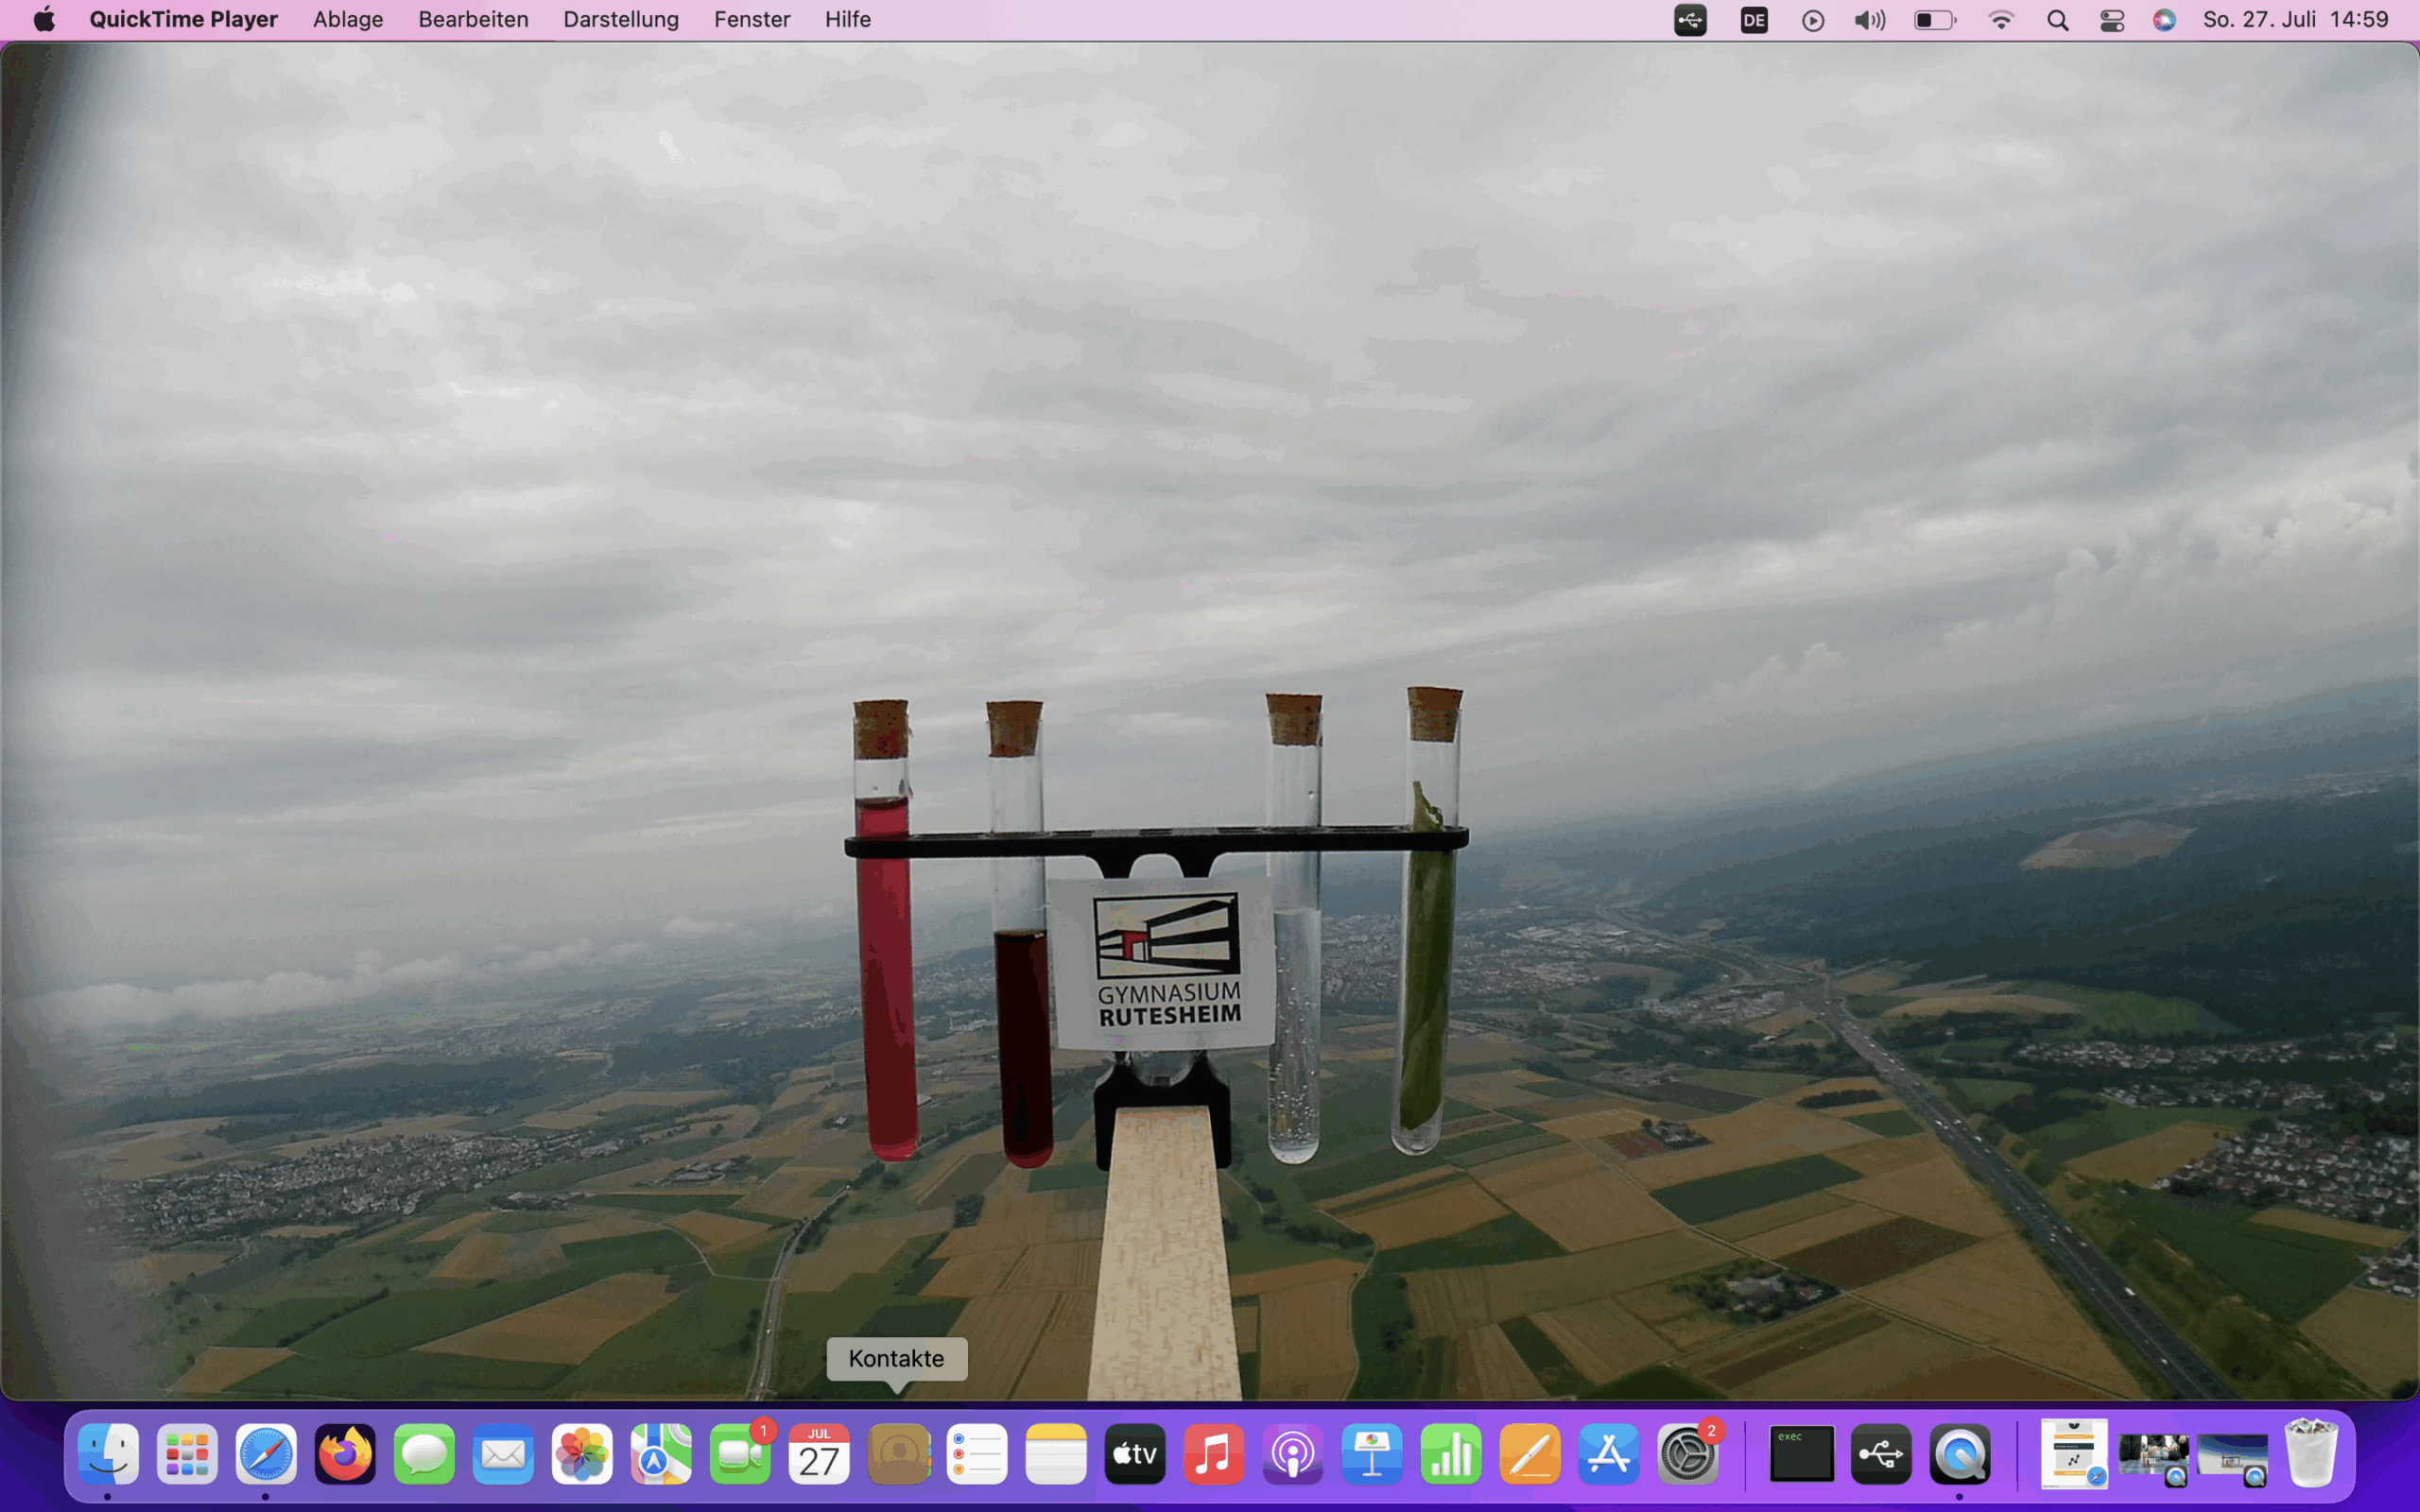The width and height of the screenshot is (2420, 1512).
Task: Click the QuickTime Player app menu
Action: pyautogui.click(x=183, y=19)
